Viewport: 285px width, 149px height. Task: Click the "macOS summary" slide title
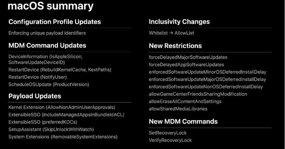[x=51, y=6]
